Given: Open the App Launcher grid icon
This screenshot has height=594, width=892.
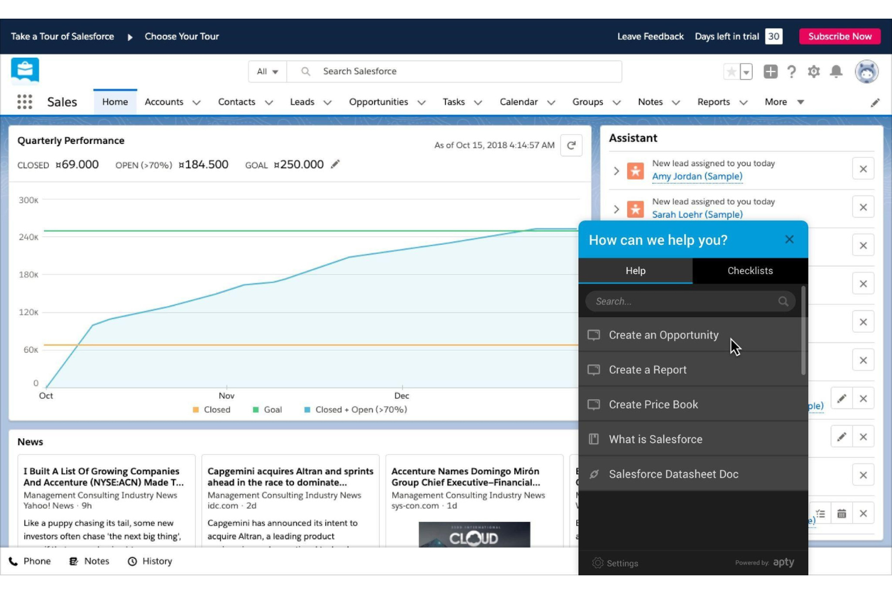Looking at the screenshot, I should (x=25, y=102).
